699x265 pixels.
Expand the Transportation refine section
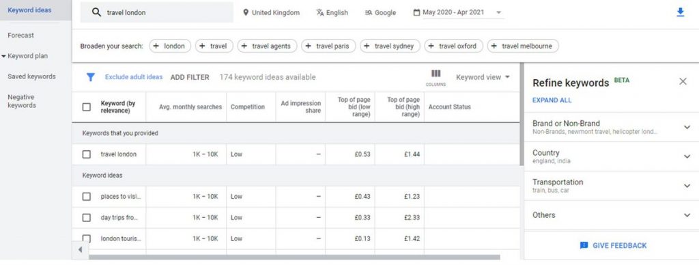[687, 186]
